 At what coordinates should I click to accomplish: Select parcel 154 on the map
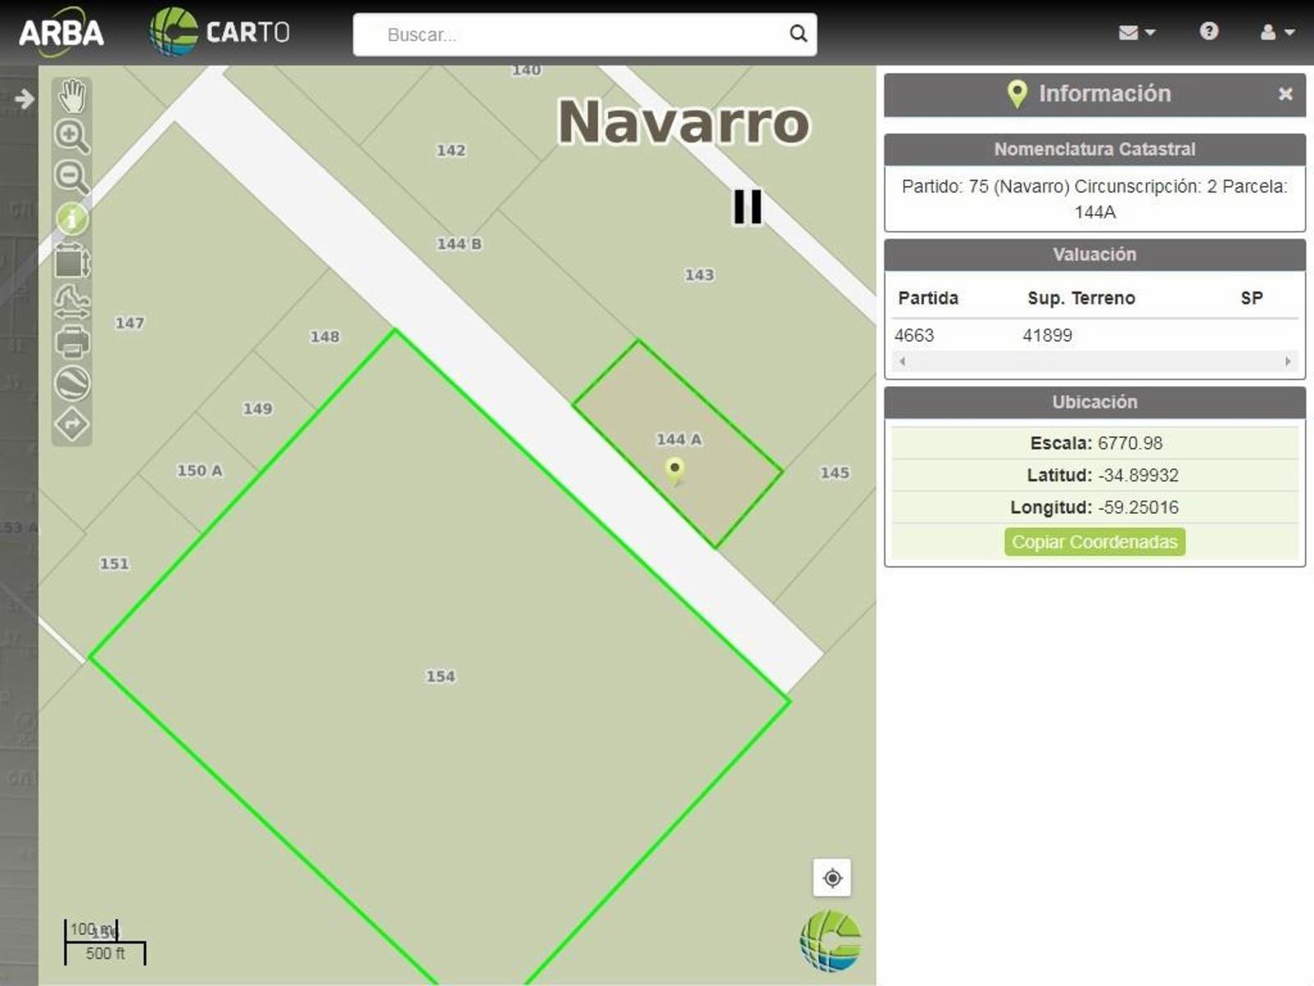click(440, 676)
